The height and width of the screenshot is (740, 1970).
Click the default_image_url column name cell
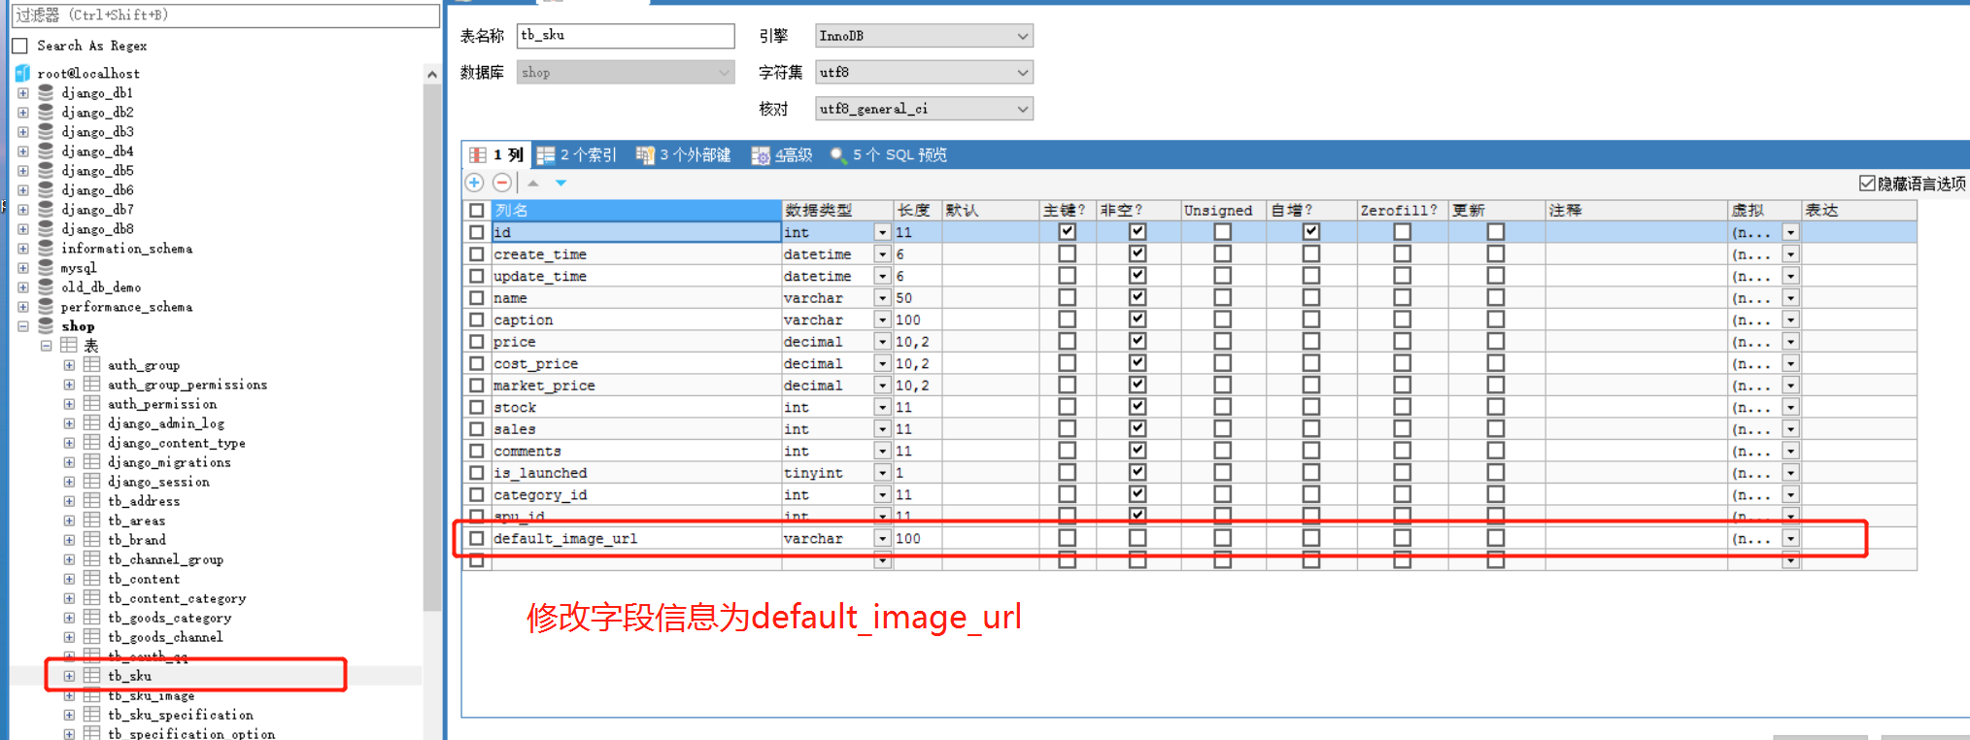pyautogui.click(x=636, y=538)
